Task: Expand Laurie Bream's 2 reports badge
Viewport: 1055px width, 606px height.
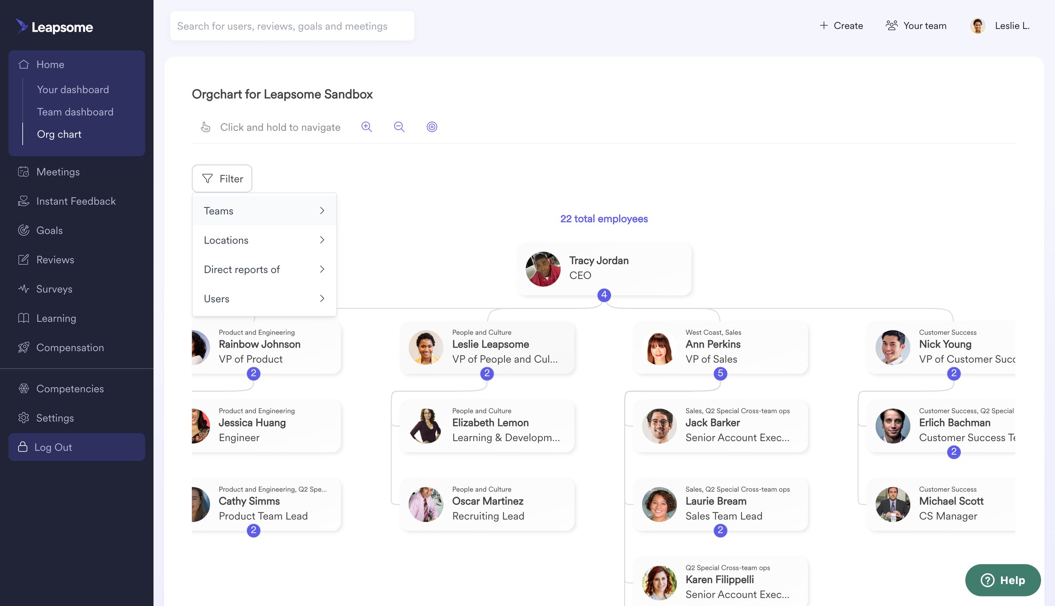Action: point(720,530)
